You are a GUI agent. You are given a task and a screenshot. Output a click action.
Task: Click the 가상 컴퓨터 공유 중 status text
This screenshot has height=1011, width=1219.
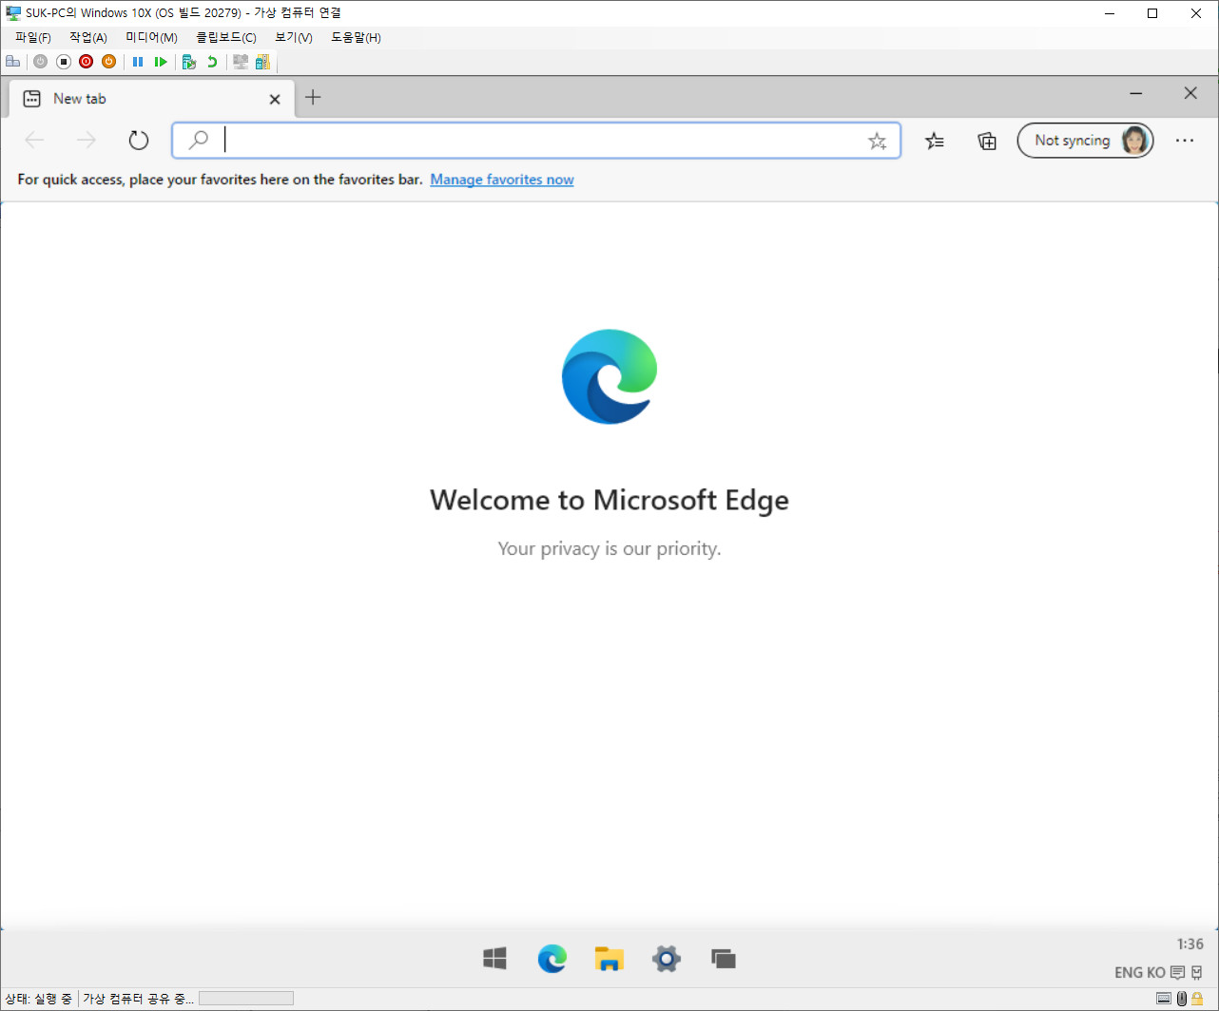coord(139,999)
